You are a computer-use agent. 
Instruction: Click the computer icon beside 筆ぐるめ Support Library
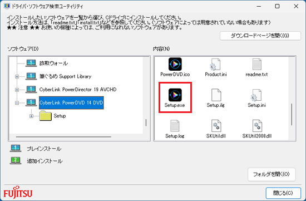(x=31, y=76)
